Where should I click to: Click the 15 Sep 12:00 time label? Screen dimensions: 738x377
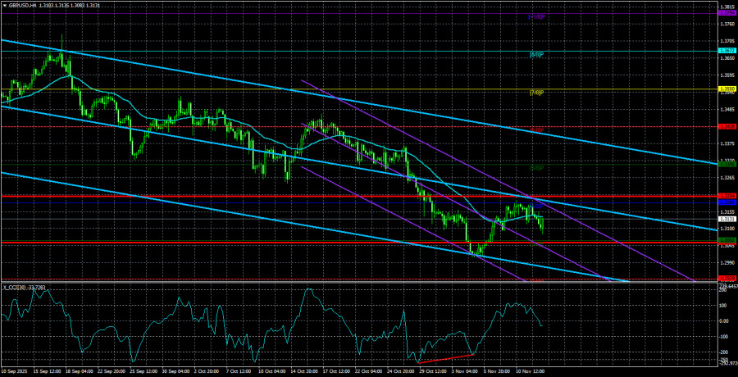tap(47, 372)
